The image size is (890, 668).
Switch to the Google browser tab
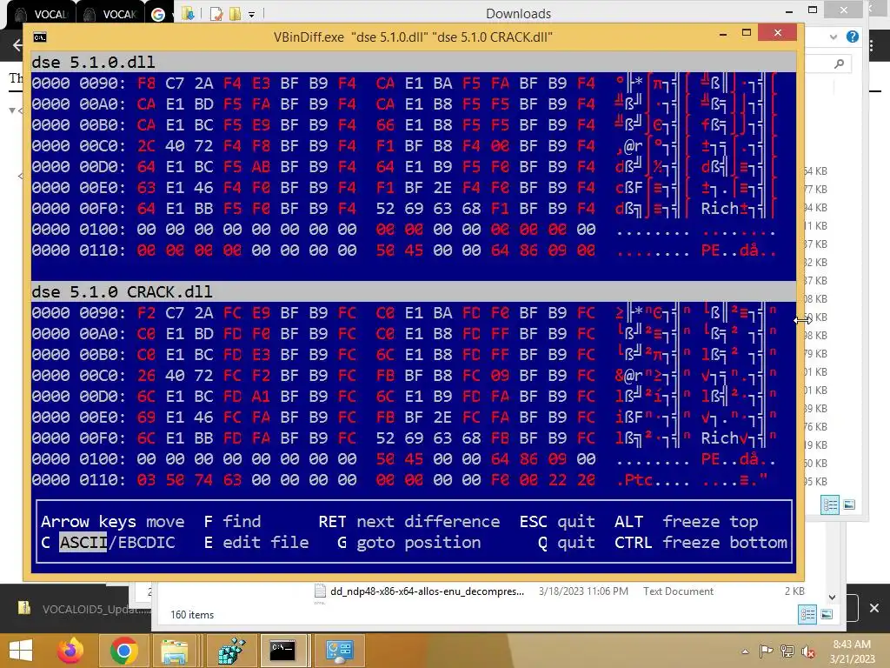tap(159, 14)
